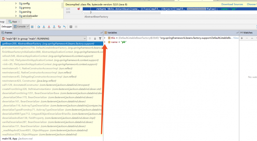
Task: Click the frames filter funnel icon
Action: coord(100,39)
